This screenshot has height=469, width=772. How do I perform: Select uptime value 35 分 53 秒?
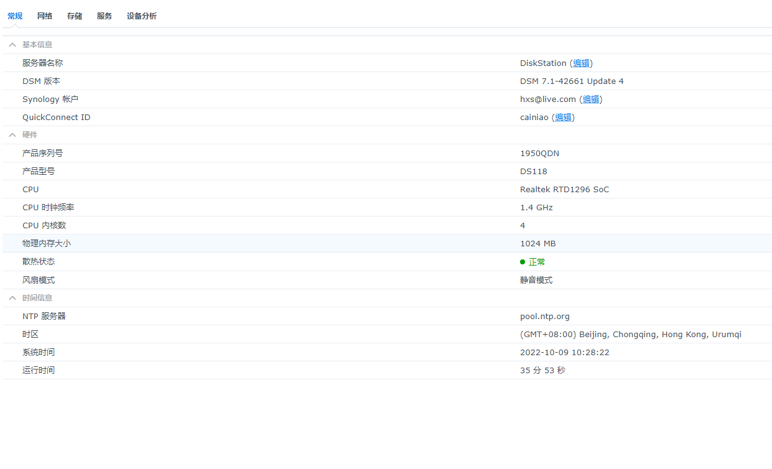(542, 370)
